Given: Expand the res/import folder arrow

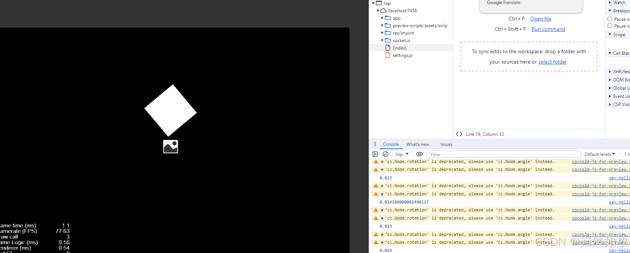Looking at the screenshot, I should tap(382, 33).
